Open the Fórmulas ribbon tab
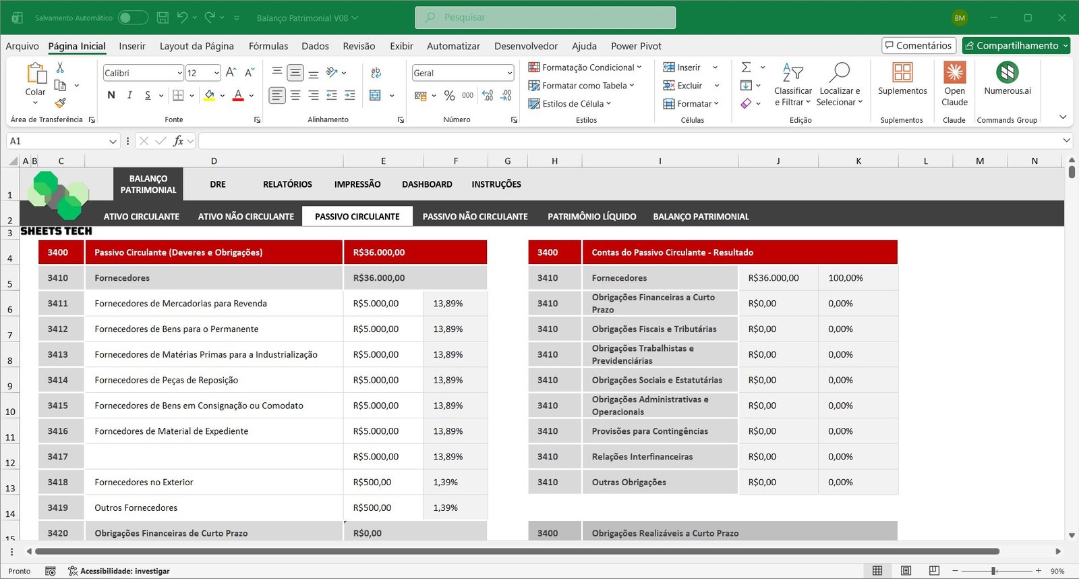Screen dimensions: 1079x579 click(x=268, y=46)
